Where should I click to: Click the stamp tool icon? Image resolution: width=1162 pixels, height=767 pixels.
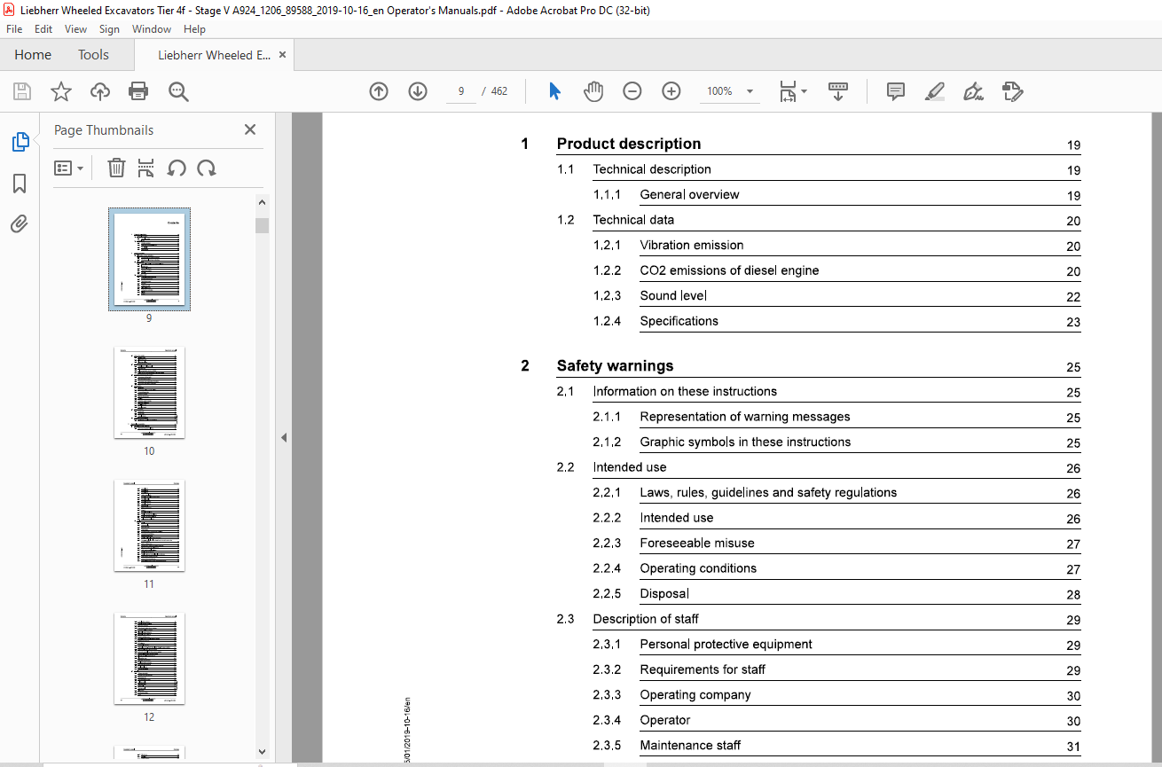[x=1012, y=91]
